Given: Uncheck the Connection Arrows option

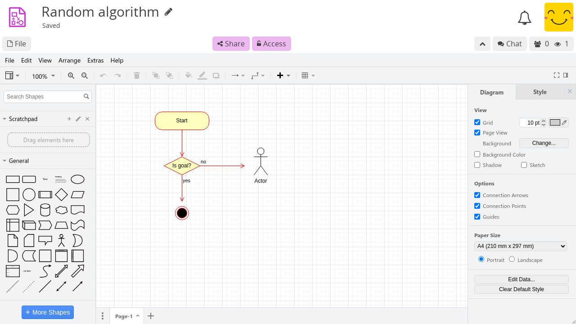Looking at the screenshot, I should pyautogui.click(x=477, y=195).
